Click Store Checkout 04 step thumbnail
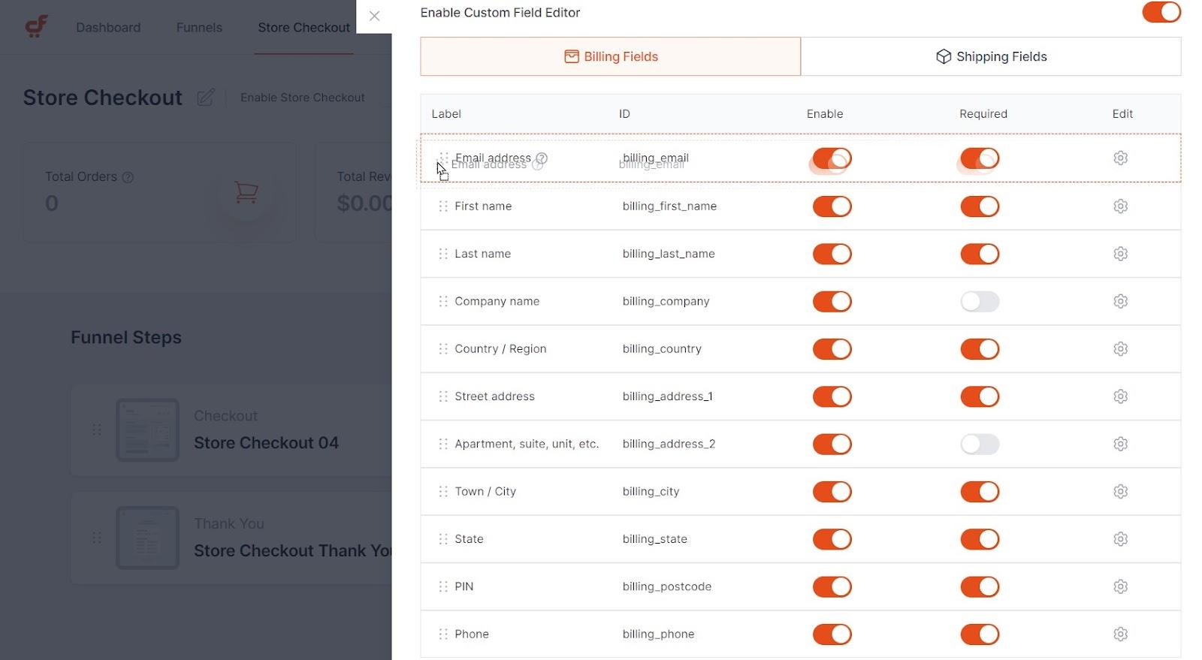This screenshot has height=660, width=1202. 147,429
